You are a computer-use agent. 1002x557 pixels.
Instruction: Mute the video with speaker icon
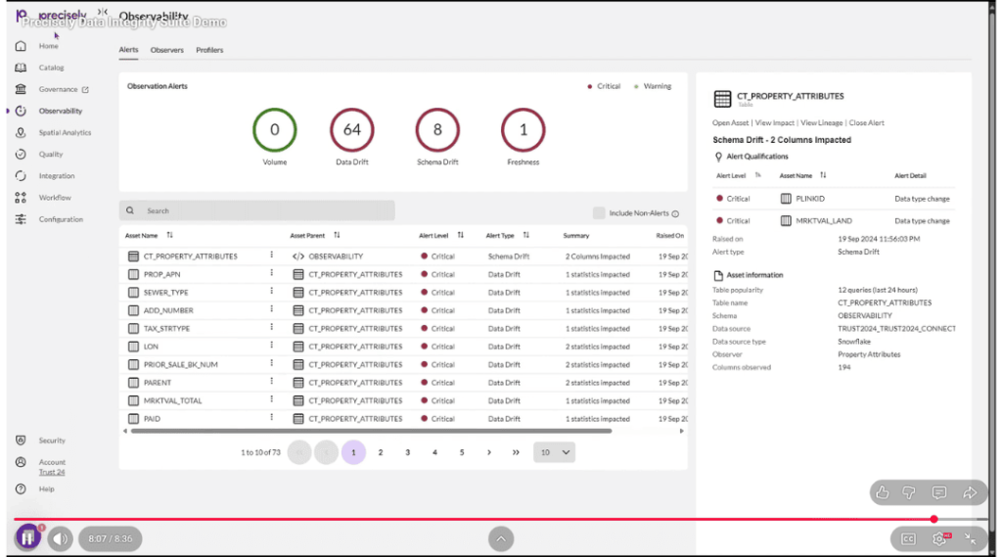pos(61,538)
